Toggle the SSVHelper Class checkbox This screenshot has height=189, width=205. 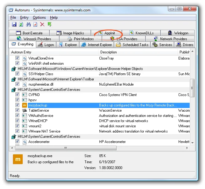coord(17,73)
